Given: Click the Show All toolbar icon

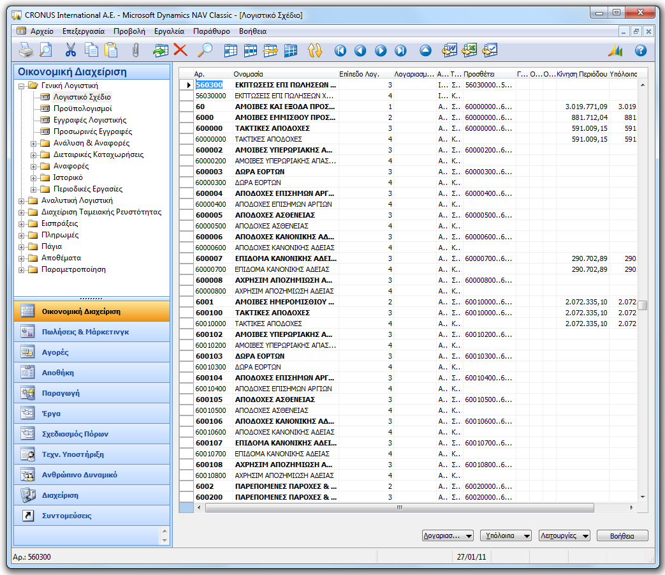Looking at the screenshot, I should pyautogui.click(x=291, y=50).
